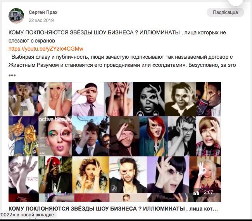Viewport: 252px width, 221px height.
Task: Click the man in pink shirt and tie
Action: [x=88, y=99]
